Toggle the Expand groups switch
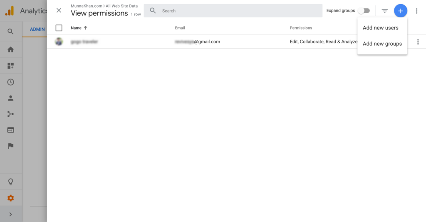The width and height of the screenshot is (426, 222). click(x=364, y=11)
